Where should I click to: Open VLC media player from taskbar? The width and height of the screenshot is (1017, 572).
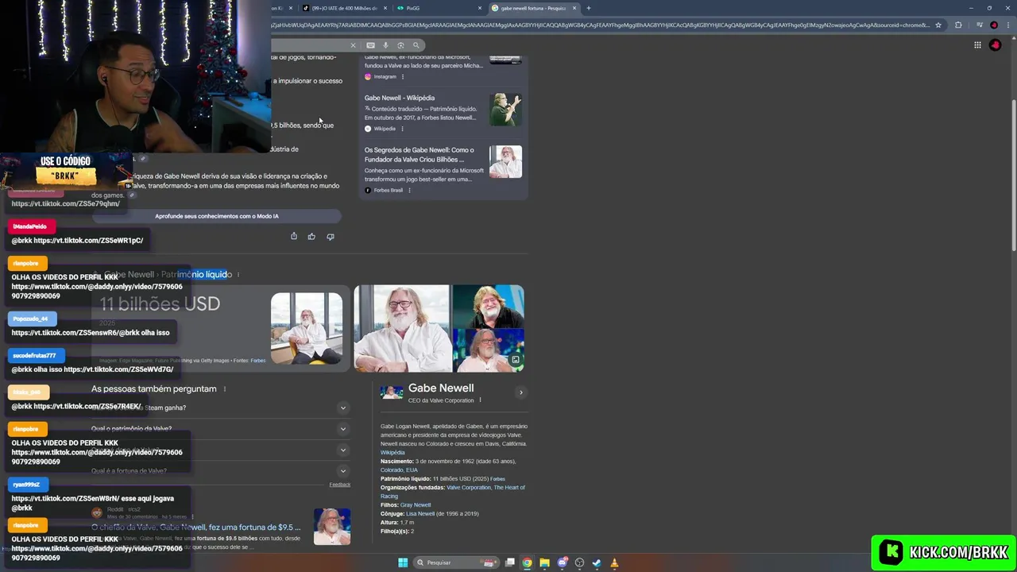point(614,562)
